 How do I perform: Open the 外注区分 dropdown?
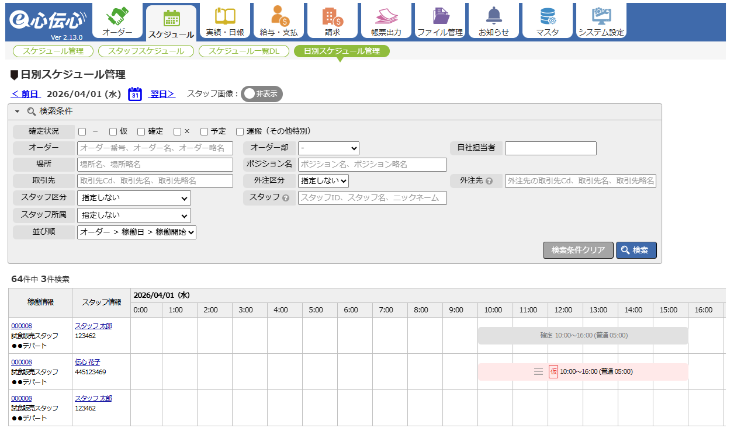point(323,181)
